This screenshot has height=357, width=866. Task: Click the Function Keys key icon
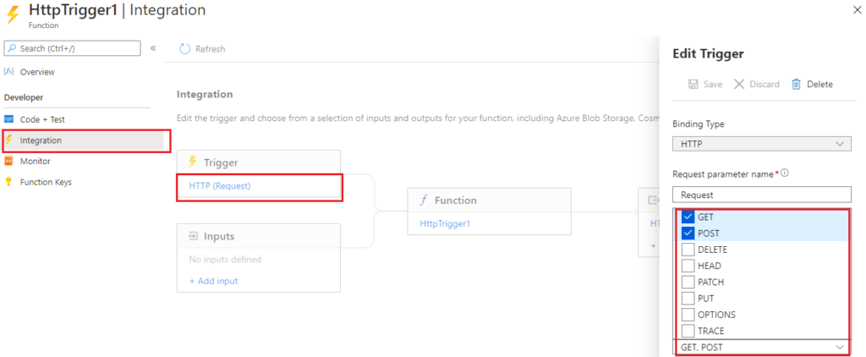pos(8,182)
